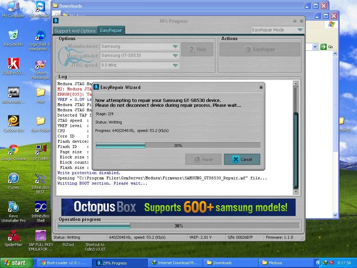Open the Recycle Bin icon

13,38
